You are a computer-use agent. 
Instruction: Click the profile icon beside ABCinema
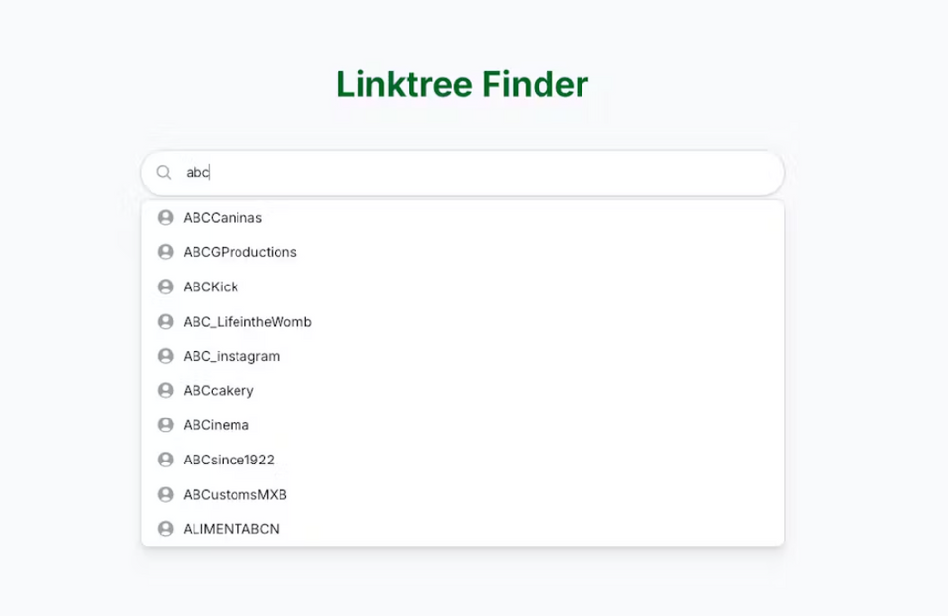[x=164, y=424]
